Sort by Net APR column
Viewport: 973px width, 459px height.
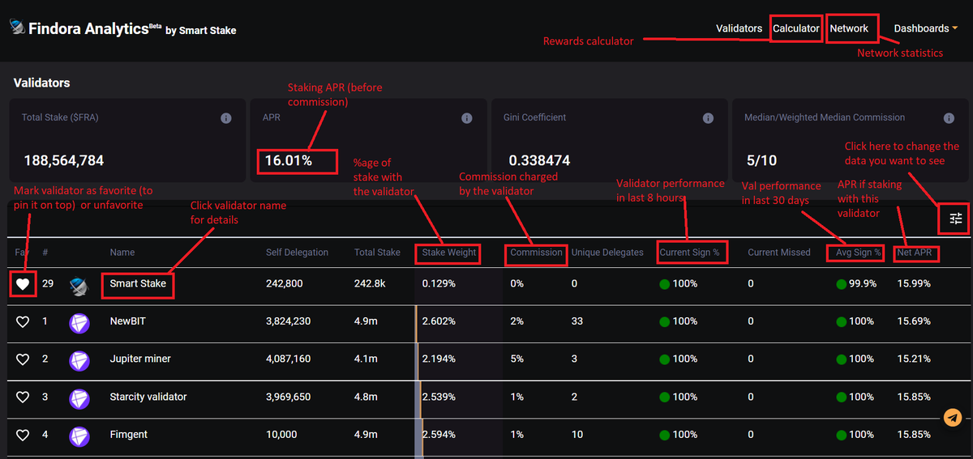[x=916, y=253]
